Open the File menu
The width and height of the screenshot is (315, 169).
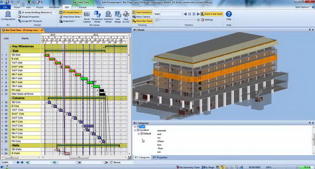coord(5,7)
